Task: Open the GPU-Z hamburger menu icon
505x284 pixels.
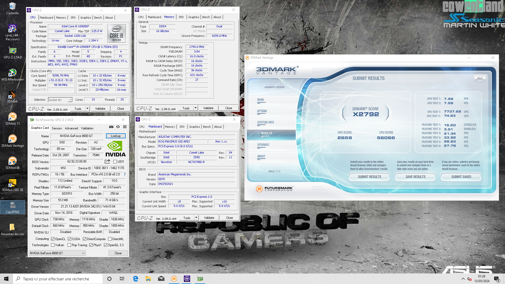Action: coord(125,127)
